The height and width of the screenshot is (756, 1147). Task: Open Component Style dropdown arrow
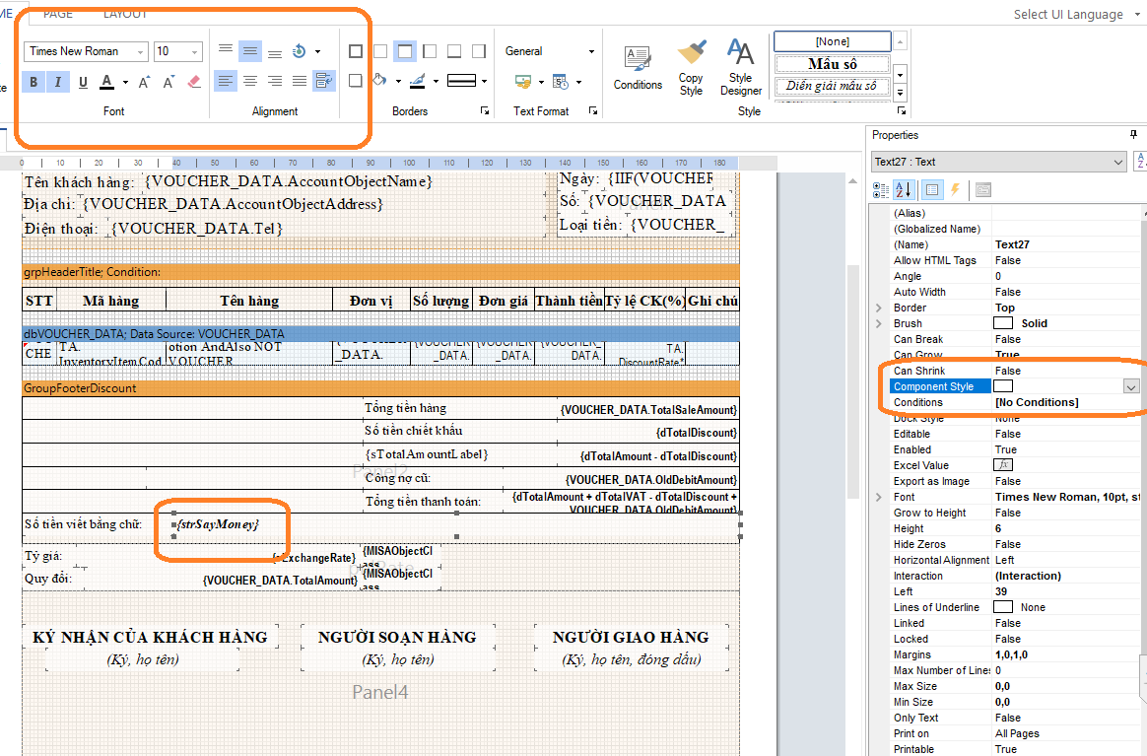click(x=1131, y=386)
